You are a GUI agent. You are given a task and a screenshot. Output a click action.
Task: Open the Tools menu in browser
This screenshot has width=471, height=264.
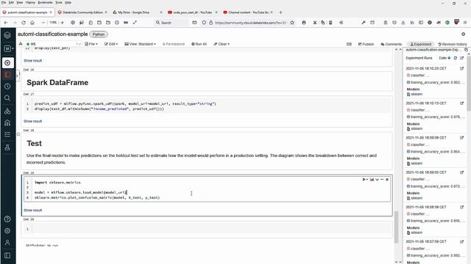[x=59, y=2]
